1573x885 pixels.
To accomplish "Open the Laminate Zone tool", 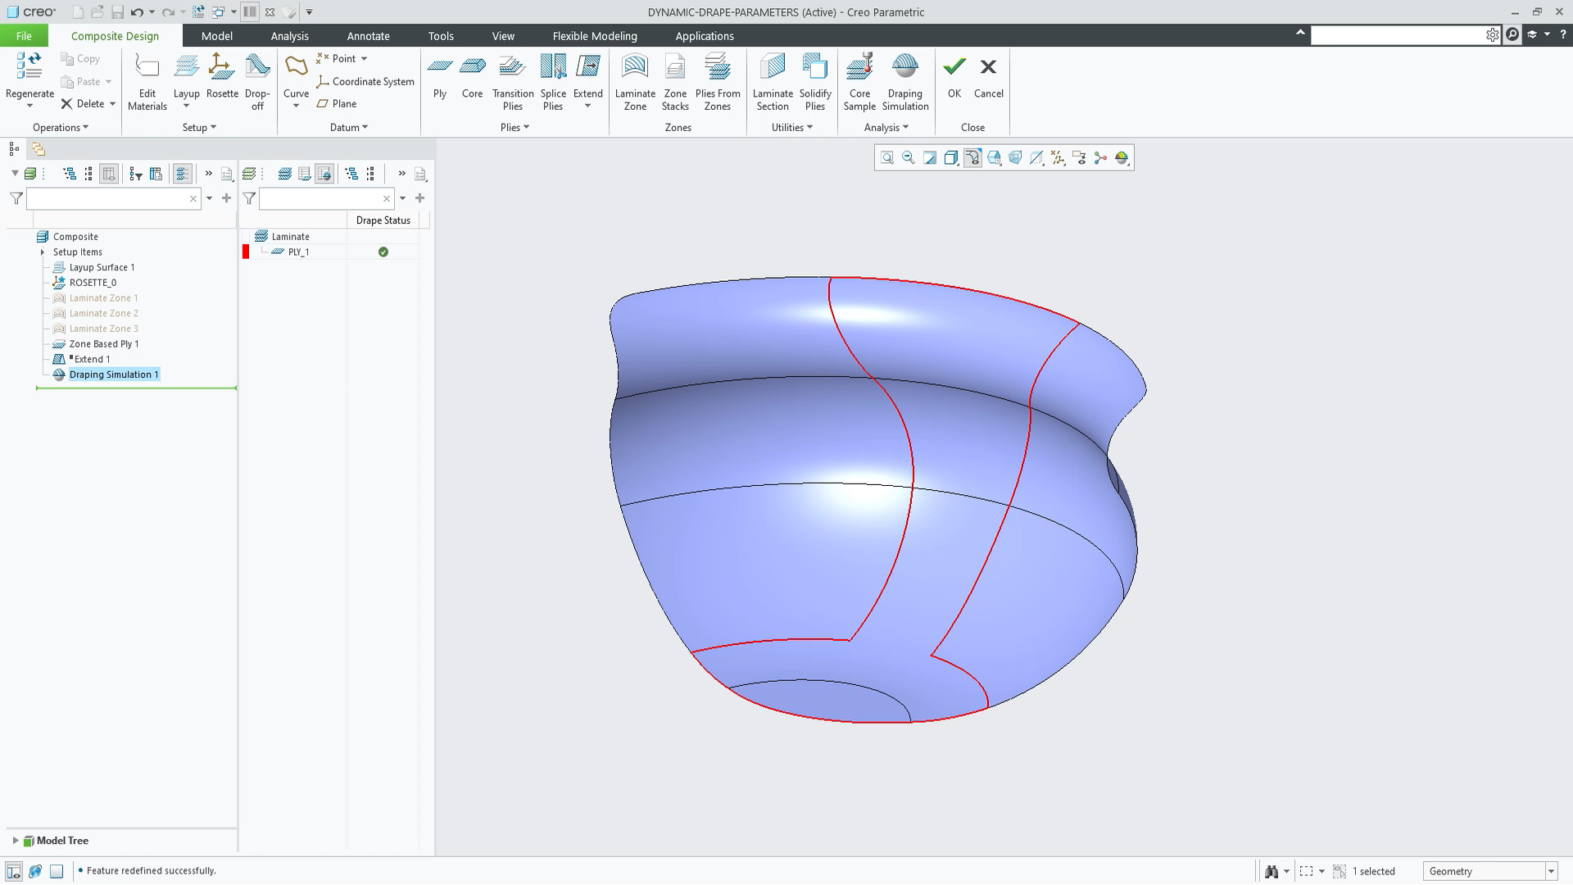I will pyautogui.click(x=635, y=82).
